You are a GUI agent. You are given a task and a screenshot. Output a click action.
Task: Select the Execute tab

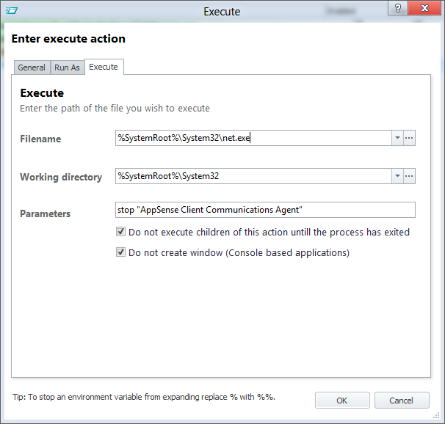(104, 67)
